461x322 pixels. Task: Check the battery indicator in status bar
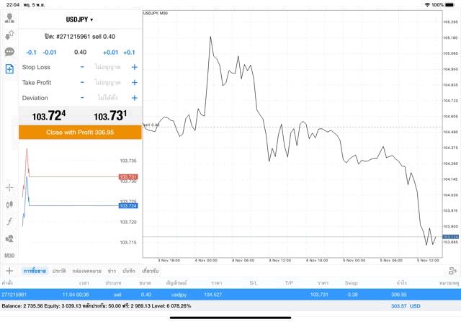pos(449,5)
